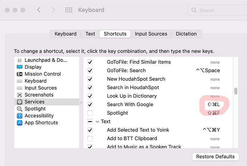Switch to the Input Sources tab
The width and height of the screenshot is (247, 166).
(x=151, y=34)
